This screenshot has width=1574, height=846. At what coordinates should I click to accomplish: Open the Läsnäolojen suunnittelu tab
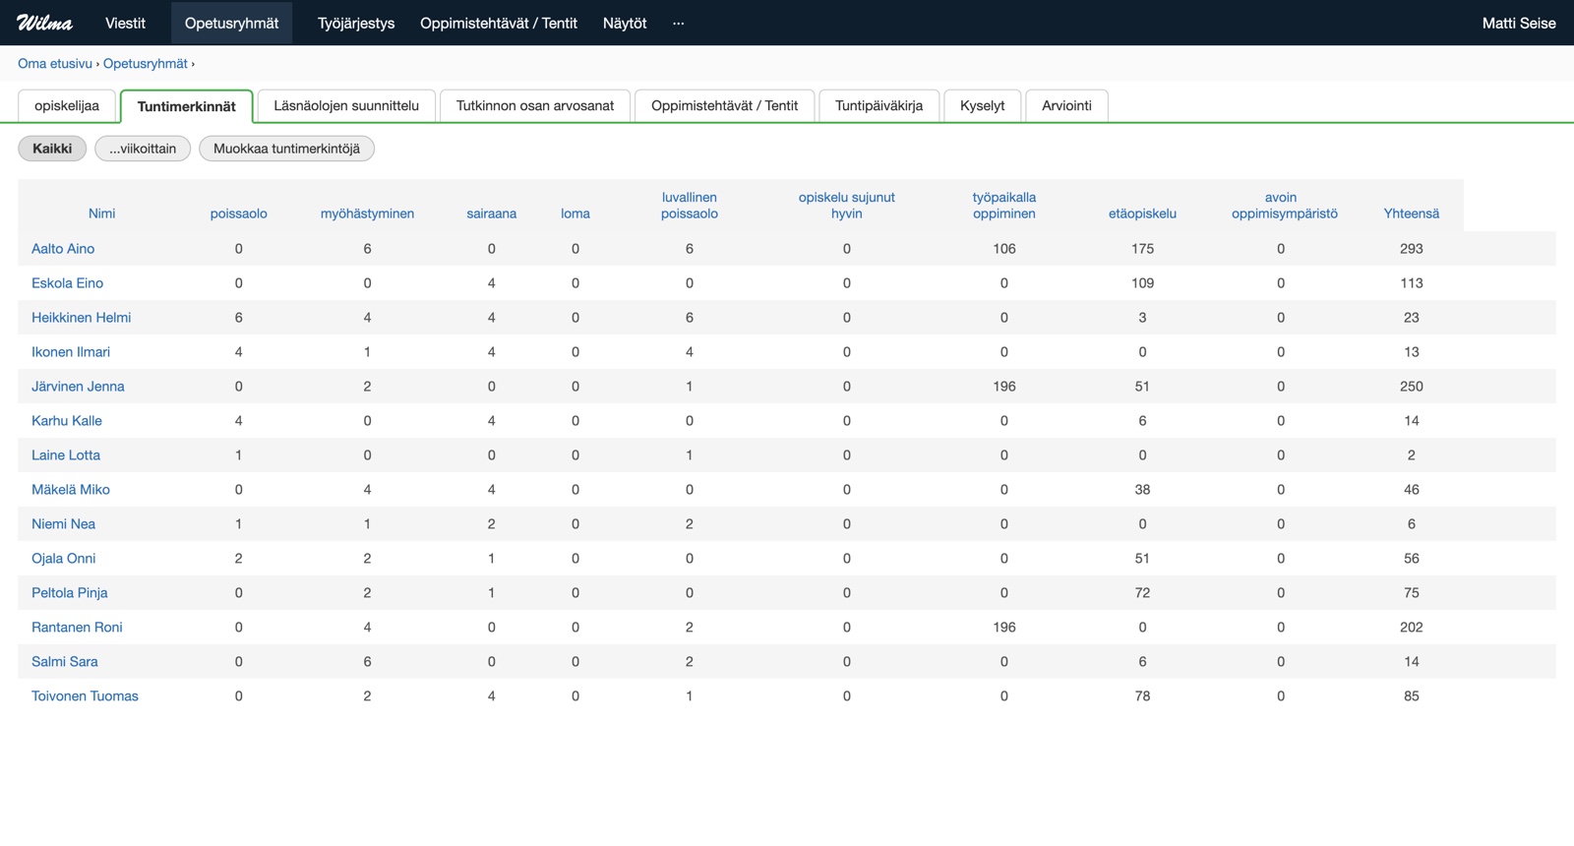click(346, 105)
